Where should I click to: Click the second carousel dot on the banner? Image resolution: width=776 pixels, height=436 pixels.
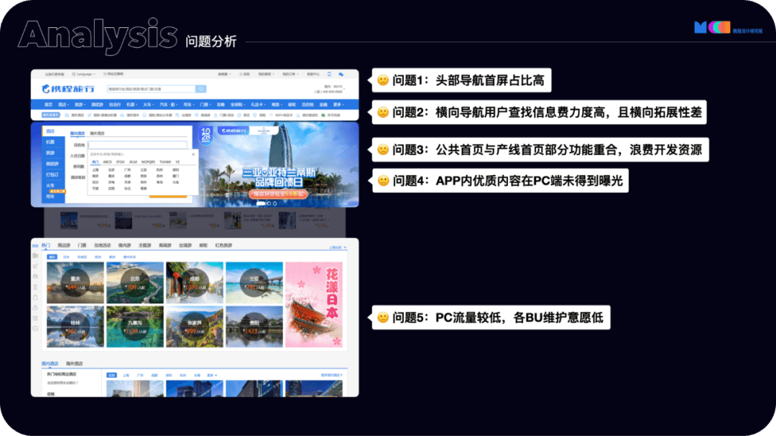[x=269, y=204]
